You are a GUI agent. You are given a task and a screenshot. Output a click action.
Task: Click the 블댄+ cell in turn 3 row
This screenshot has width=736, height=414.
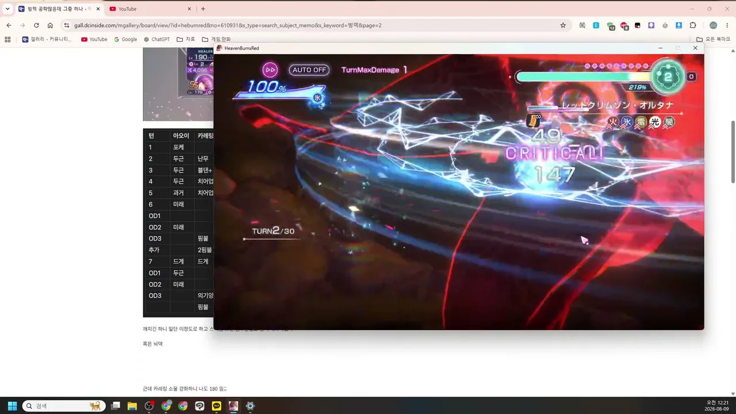[x=205, y=170]
